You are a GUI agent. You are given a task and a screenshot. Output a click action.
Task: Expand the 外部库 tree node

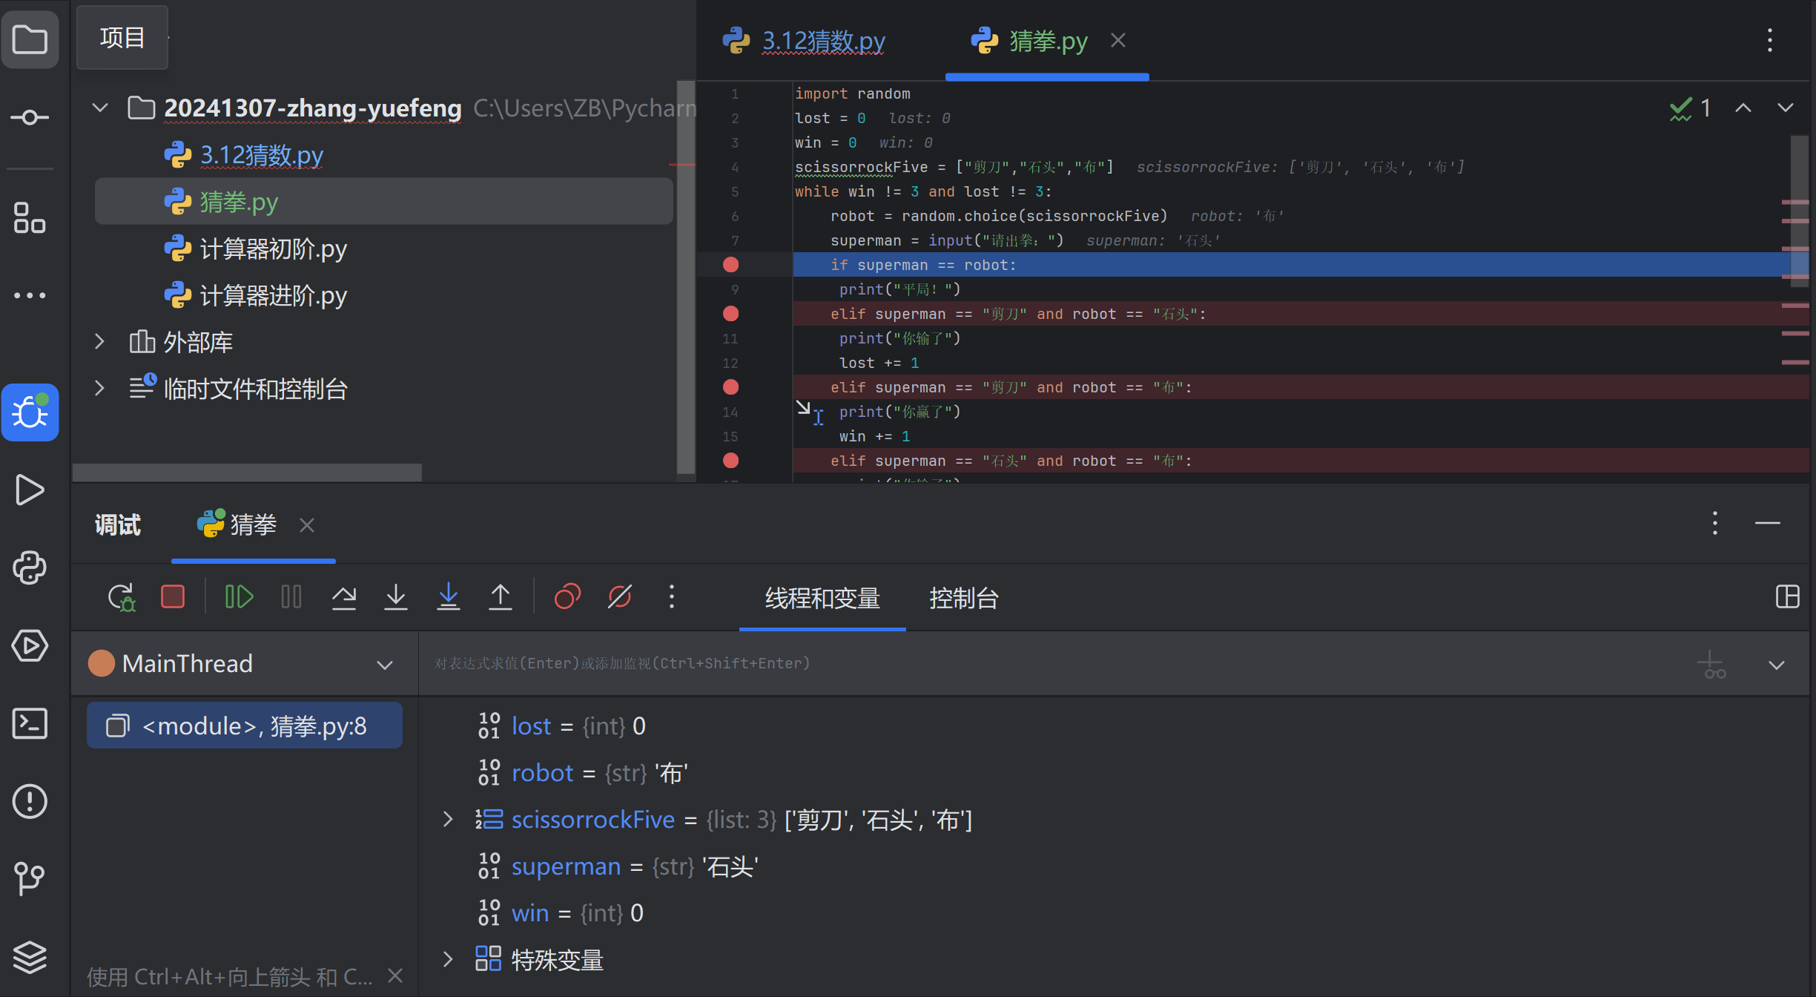99,342
